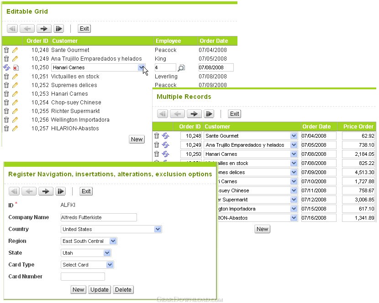Sort by Order Date column header in Editable Grid
The image size is (379, 303).
(x=213, y=41)
